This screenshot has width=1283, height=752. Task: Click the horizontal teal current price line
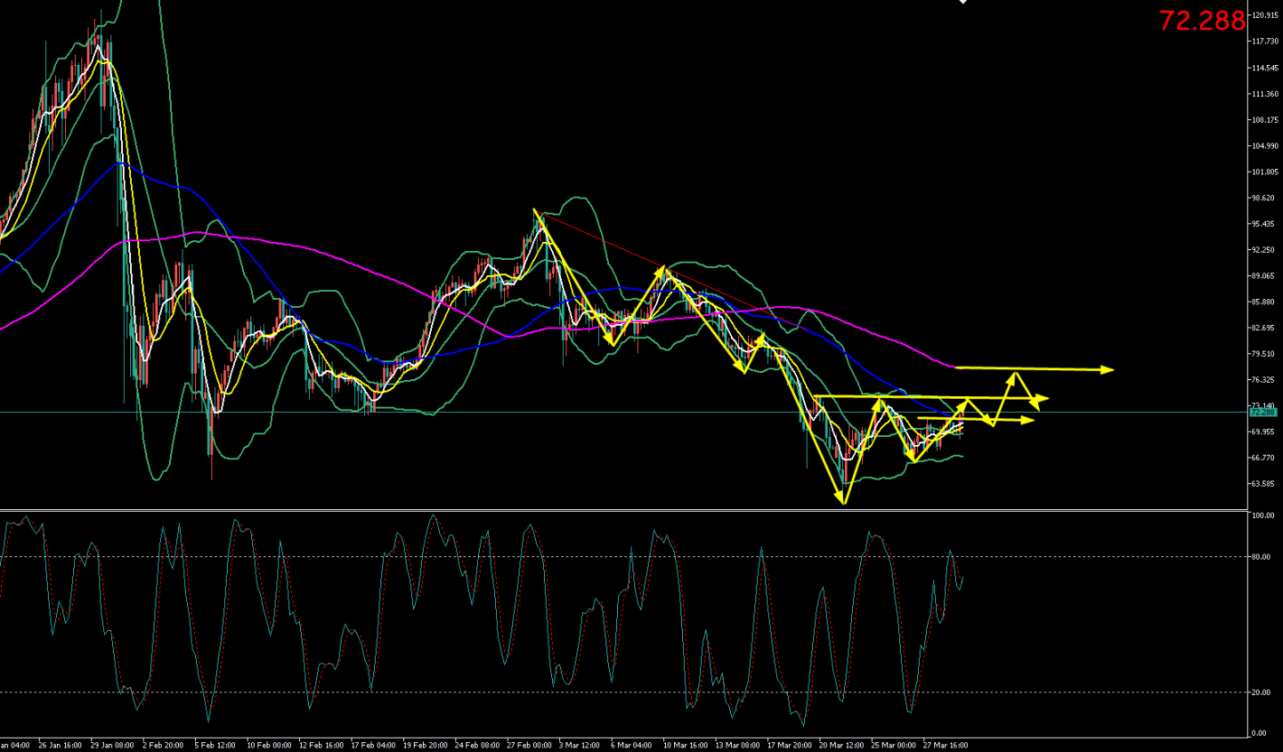click(x=452, y=412)
